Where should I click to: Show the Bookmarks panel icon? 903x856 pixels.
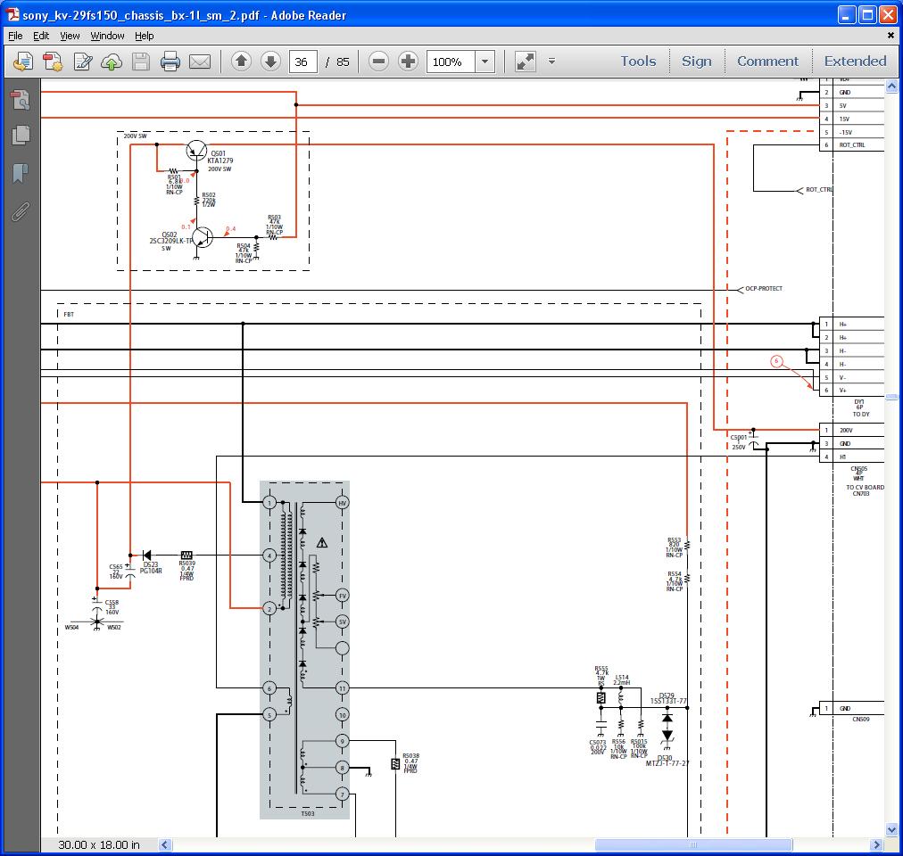coord(21,173)
